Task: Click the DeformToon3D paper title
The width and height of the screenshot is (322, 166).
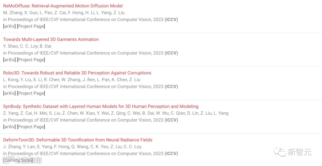Action: [x=78, y=140]
